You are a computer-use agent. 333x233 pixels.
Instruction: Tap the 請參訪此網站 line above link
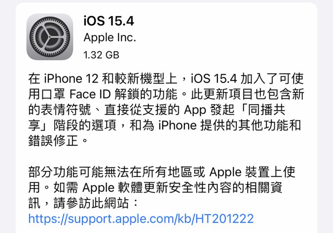[91, 203]
